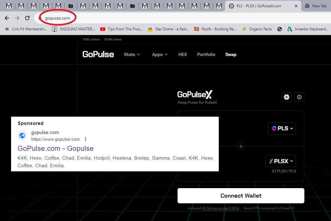Open GoPulseX settings via pulse hexagon icon
The image size is (331, 221).
click(287, 97)
